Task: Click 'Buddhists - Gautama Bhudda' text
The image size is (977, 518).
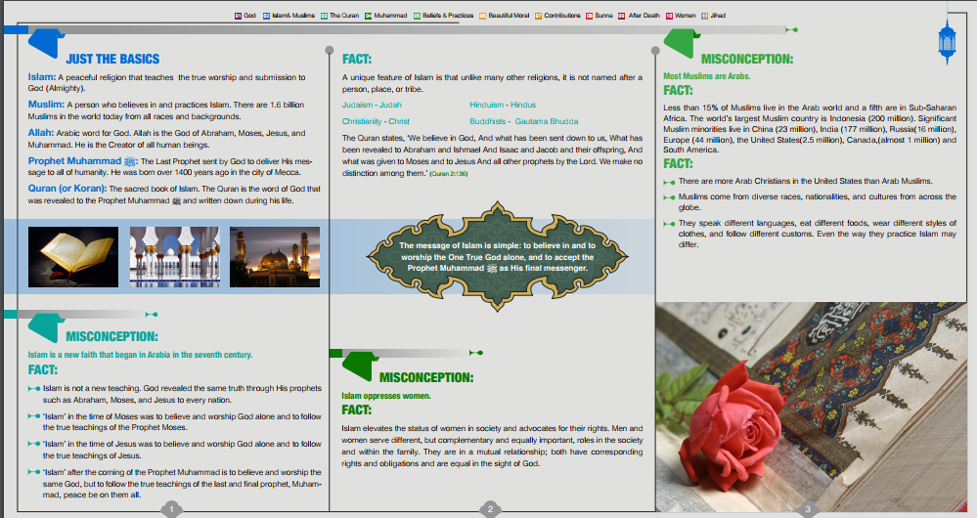Action: (524, 121)
